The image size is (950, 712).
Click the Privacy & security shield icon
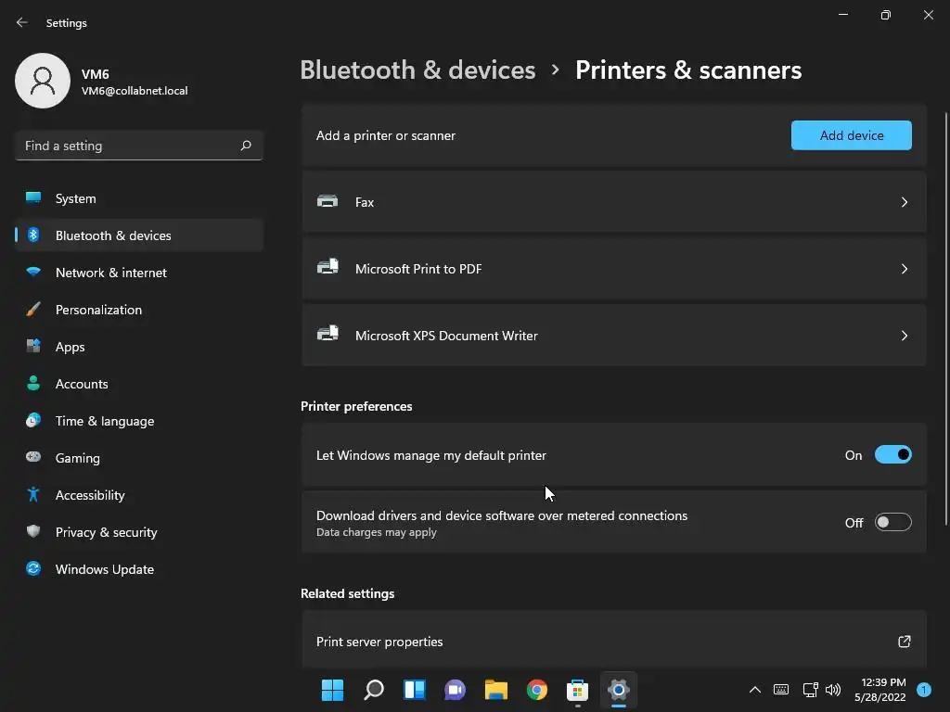tap(33, 531)
